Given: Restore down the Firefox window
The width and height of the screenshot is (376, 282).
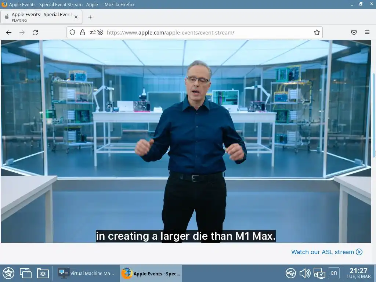Looking at the screenshot, I should (x=361, y=4).
